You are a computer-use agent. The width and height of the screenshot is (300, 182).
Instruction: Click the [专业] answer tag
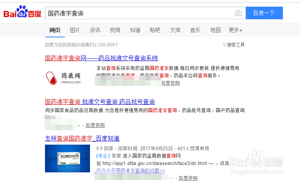click(103, 156)
